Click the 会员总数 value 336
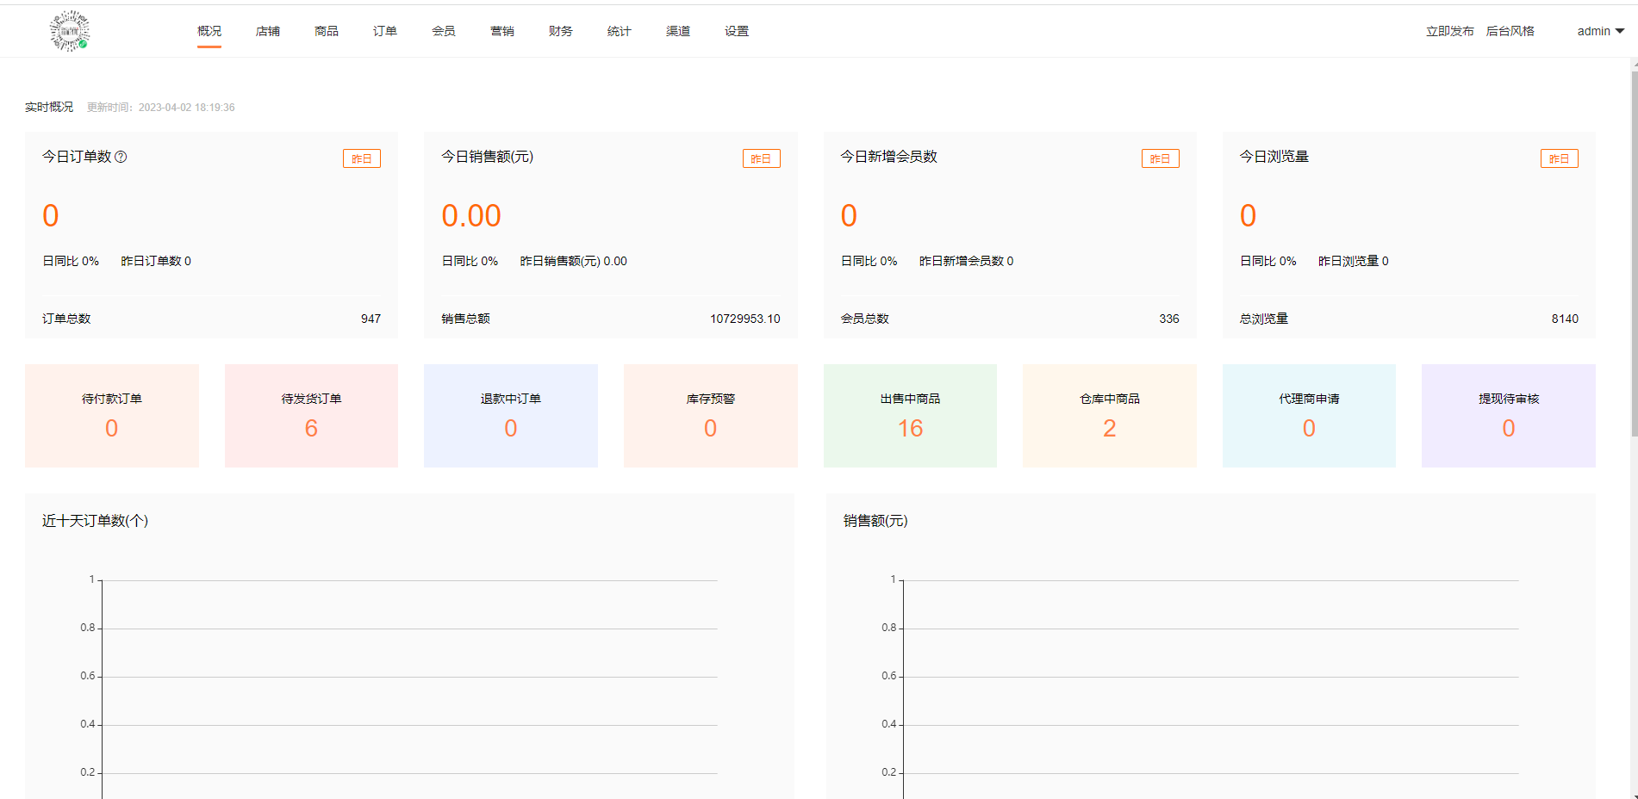 click(x=1169, y=319)
